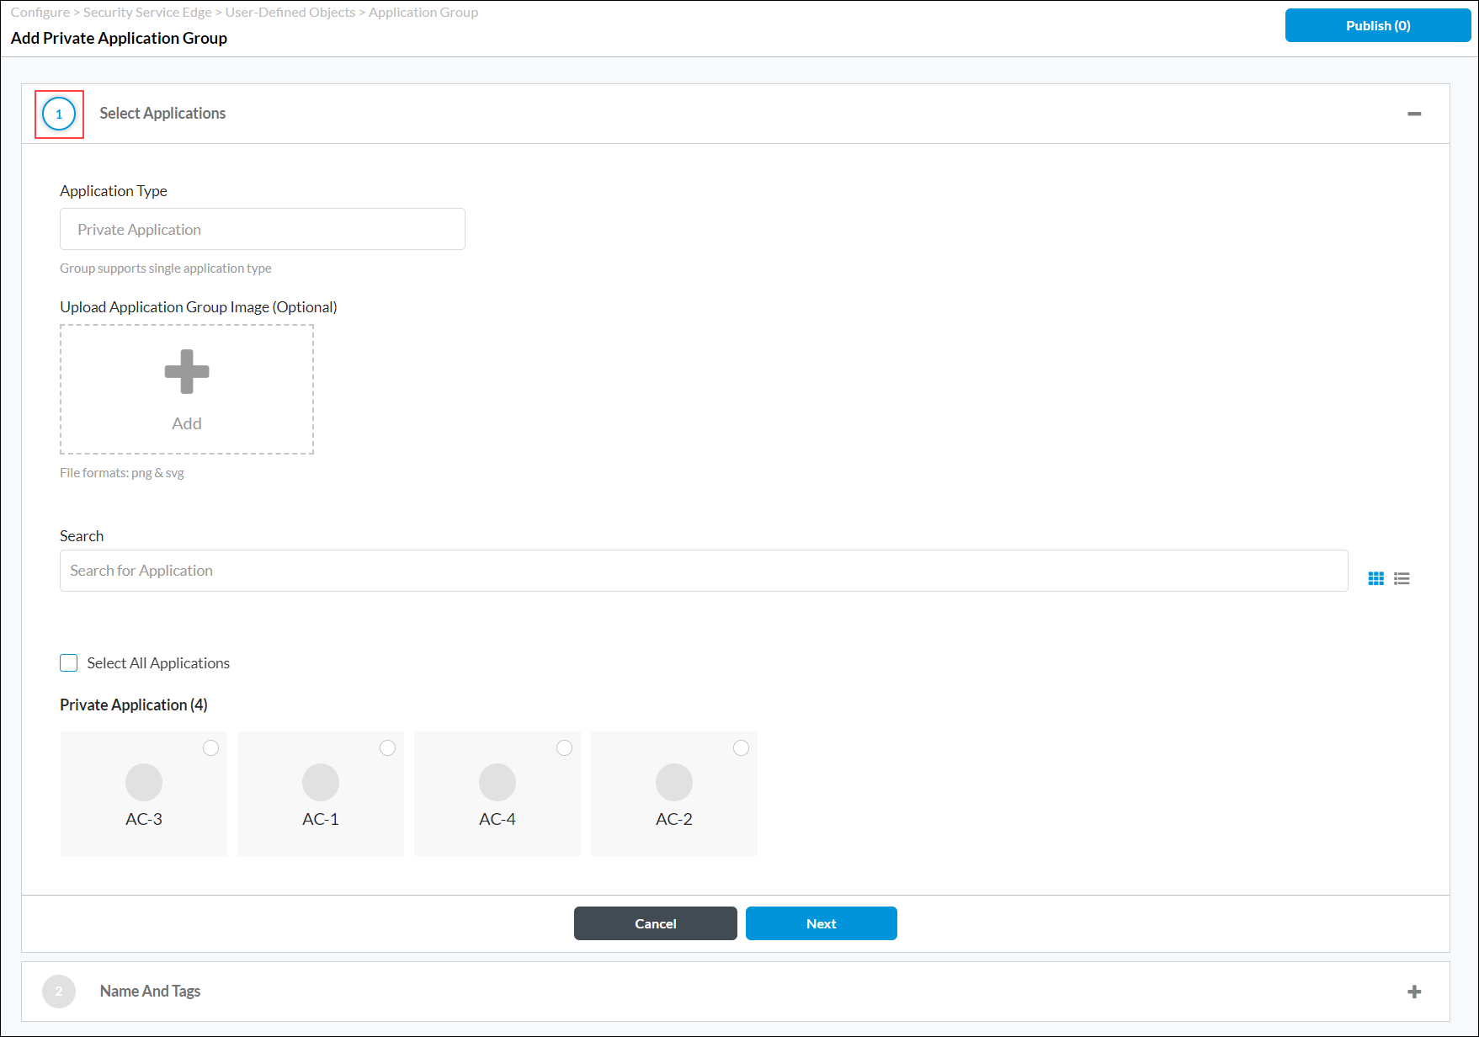
Task: Select the AC-2 radio button
Action: pyautogui.click(x=741, y=747)
